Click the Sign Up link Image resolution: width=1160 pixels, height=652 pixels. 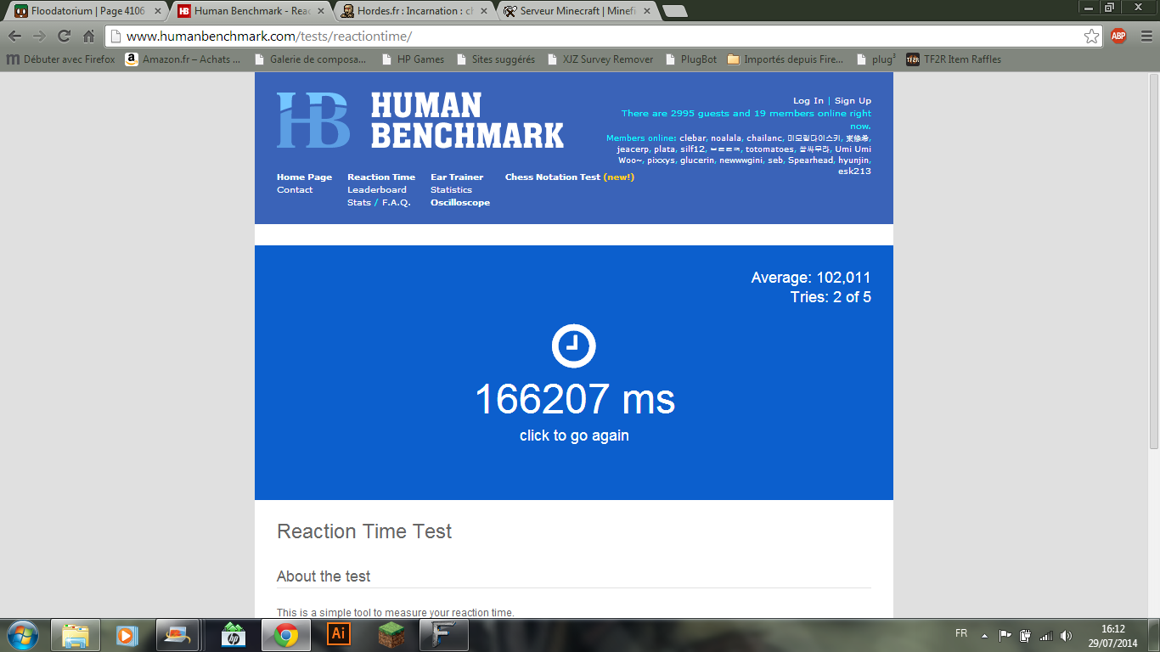pyautogui.click(x=853, y=101)
